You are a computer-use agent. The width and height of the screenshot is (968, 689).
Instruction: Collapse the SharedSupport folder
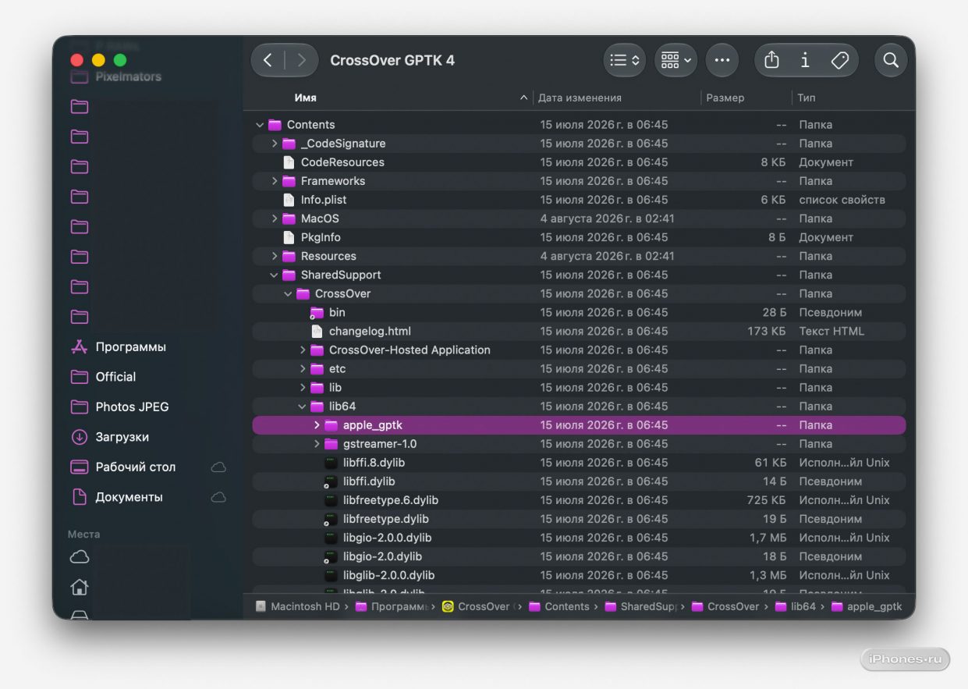click(x=274, y=275)
